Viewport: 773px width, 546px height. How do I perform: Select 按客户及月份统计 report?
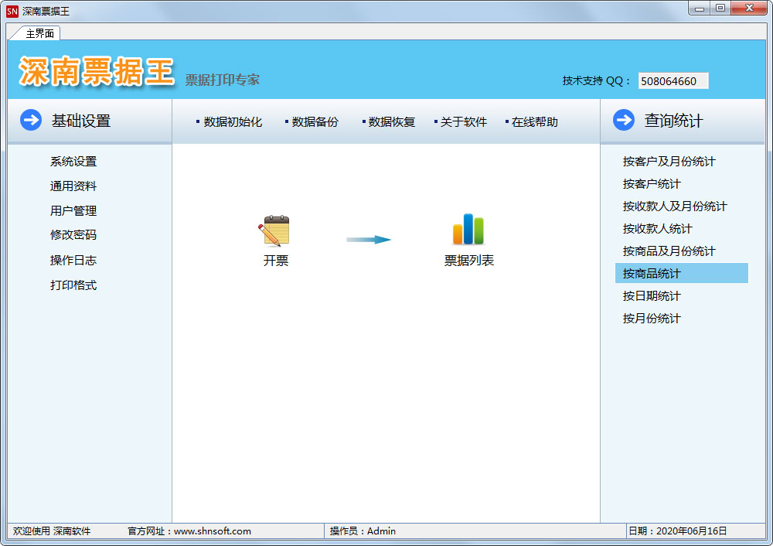[x=669, y=162]
